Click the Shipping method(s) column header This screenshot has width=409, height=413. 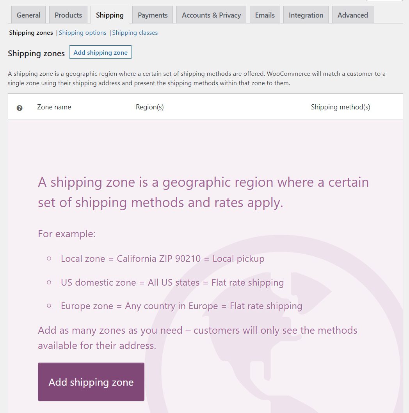(x=340, y=107)
